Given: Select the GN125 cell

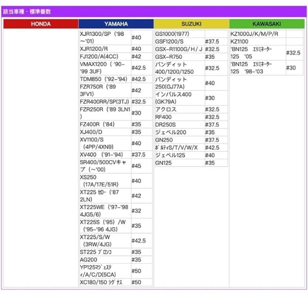Looking at the screenshot, I should point(180,163).
